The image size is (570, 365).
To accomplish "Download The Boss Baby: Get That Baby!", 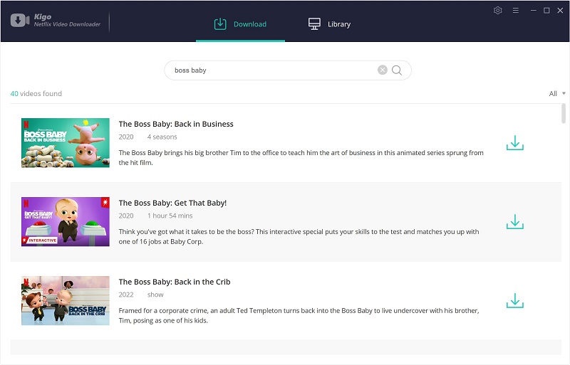I will click(x=514, y=221).
